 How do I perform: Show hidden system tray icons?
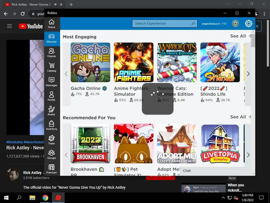[x=223, y=198]
